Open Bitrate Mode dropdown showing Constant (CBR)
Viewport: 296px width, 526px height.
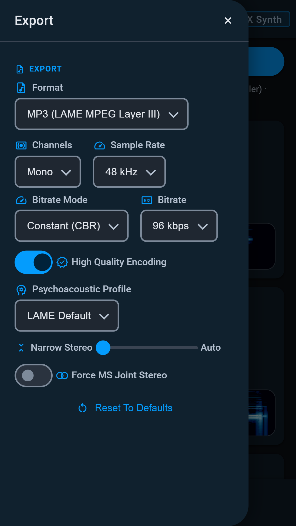(72, 226)
